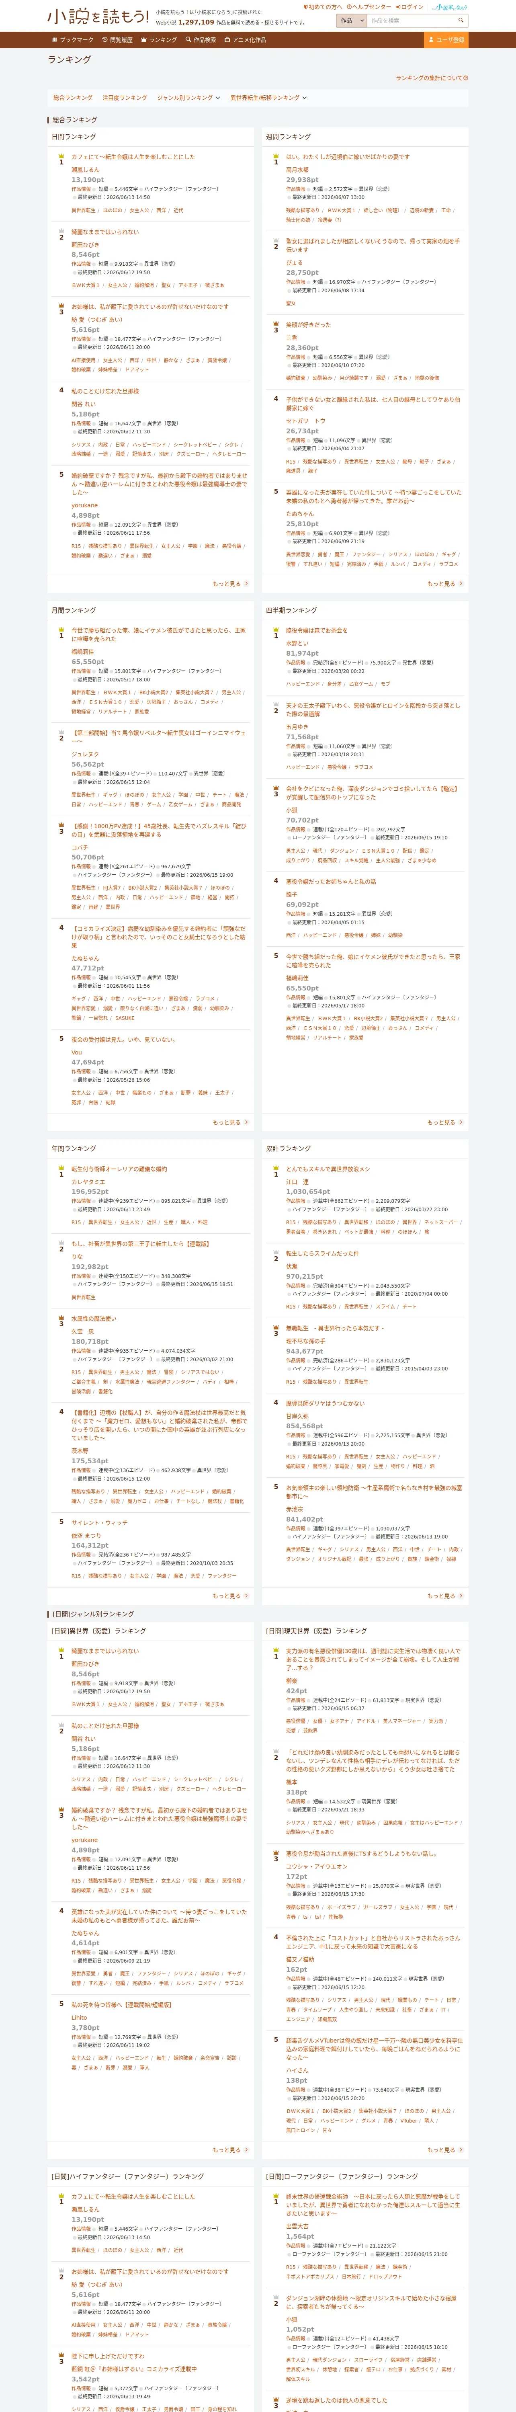This screenshot has height=2412, width=516.
Task: Open author ジュエヌク in monthly ranking
Action: click(84, 753)
